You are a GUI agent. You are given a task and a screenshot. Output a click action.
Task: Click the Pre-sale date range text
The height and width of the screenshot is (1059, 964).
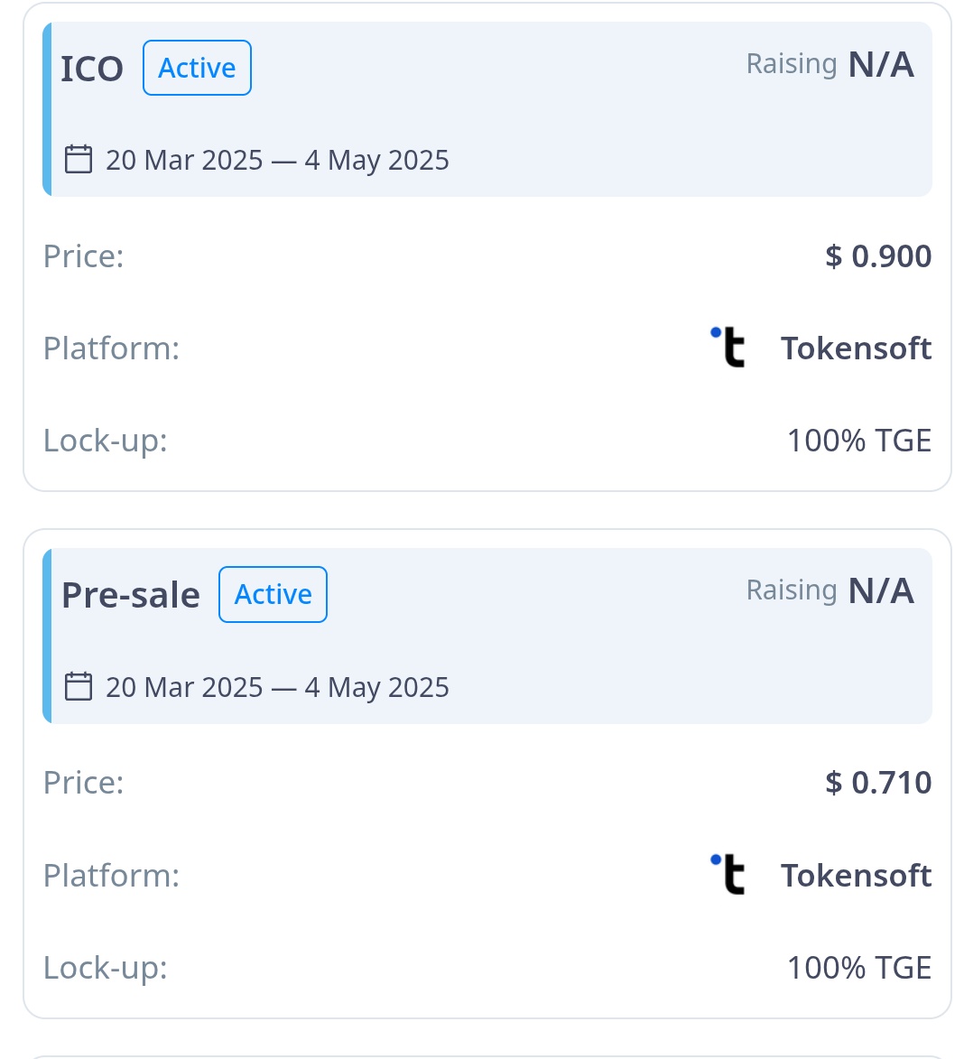277,688
